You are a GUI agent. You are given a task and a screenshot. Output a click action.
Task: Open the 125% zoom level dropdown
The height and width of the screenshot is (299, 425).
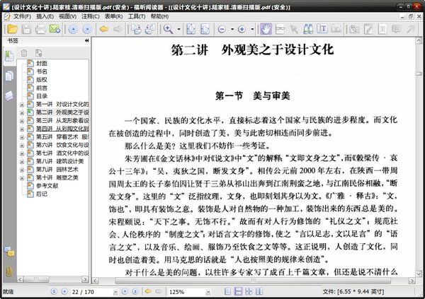click(x=208, y=292)
